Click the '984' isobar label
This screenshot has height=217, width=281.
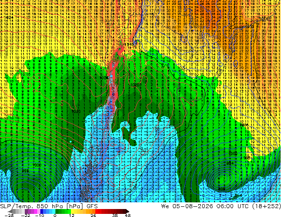tap(230, 163)
